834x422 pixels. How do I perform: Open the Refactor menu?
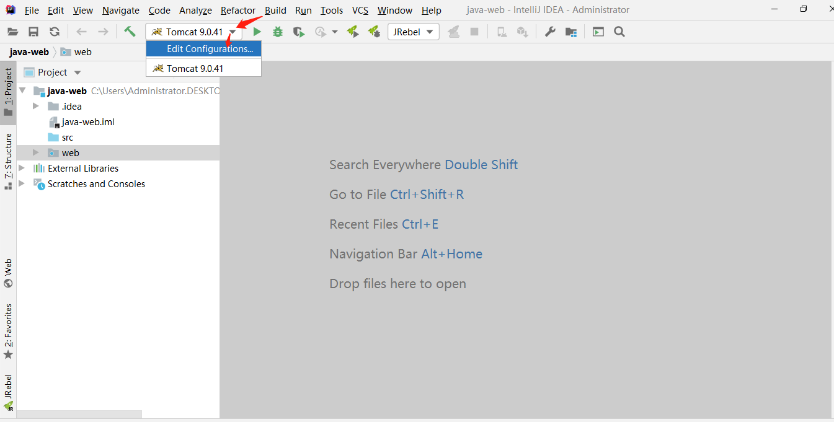pyautogui.click(x=238, y=10)
